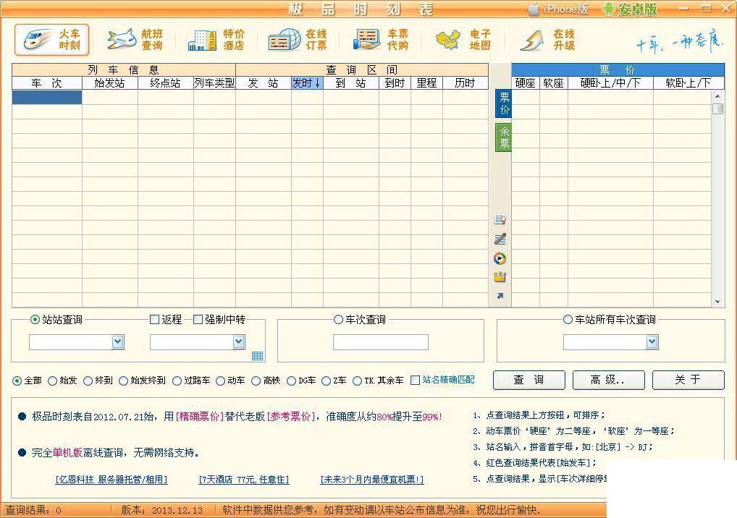The width and height of the screenshot is (737, 518).
Task: Click the gold crown icon in side strip
Action: coord(500,277)
